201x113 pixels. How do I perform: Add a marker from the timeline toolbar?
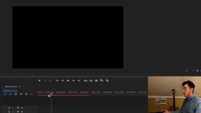click(21, 94)
